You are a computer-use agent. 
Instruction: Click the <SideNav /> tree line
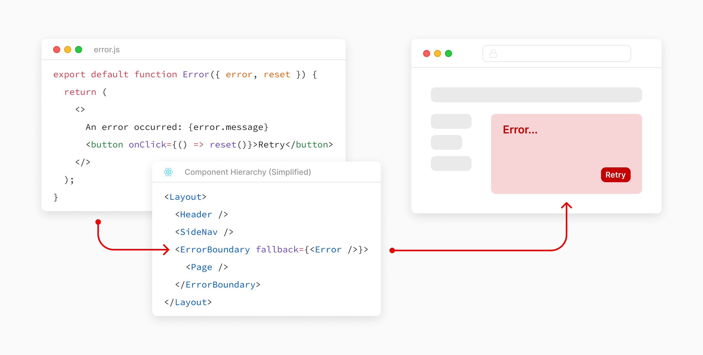[204, 232]
